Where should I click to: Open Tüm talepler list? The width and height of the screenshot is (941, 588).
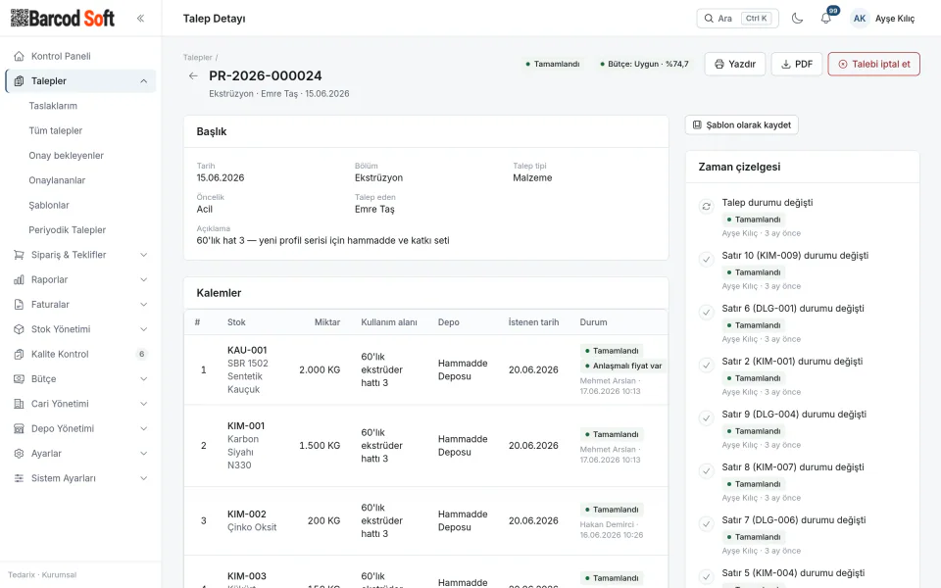55,130
